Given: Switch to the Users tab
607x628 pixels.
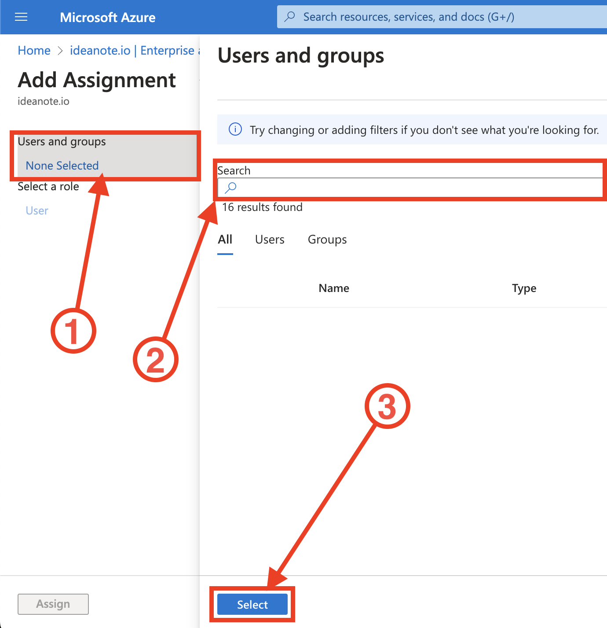Looking at the screenshot, I should [270, 240].
